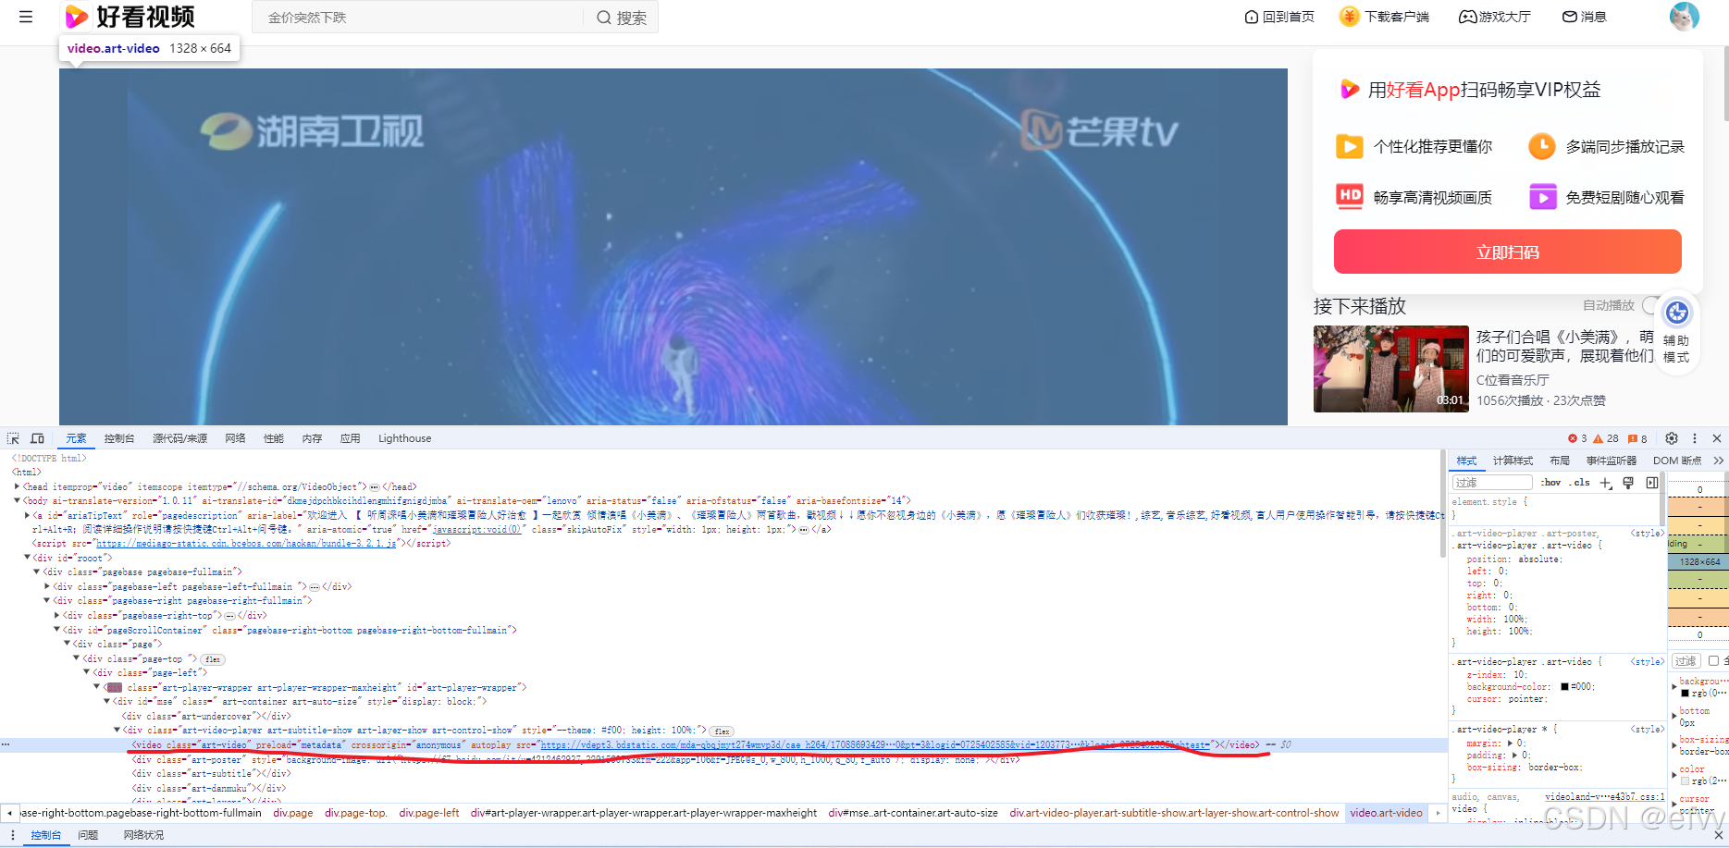The height and width of the screenshot is (848, 1729).
Task: Open the hamburger menu beside the Haokan logo
Action: [x=26, y=17]
